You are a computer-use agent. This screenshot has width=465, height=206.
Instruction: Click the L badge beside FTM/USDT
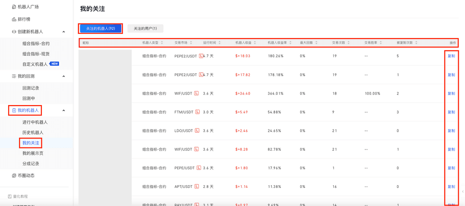[198, 112]
